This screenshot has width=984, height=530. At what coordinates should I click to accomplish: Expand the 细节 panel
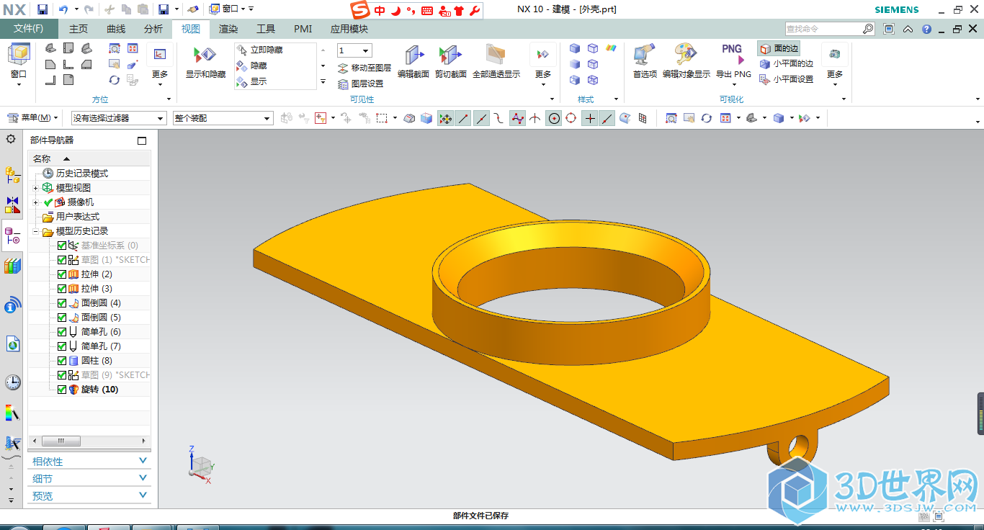pos(90,479)
